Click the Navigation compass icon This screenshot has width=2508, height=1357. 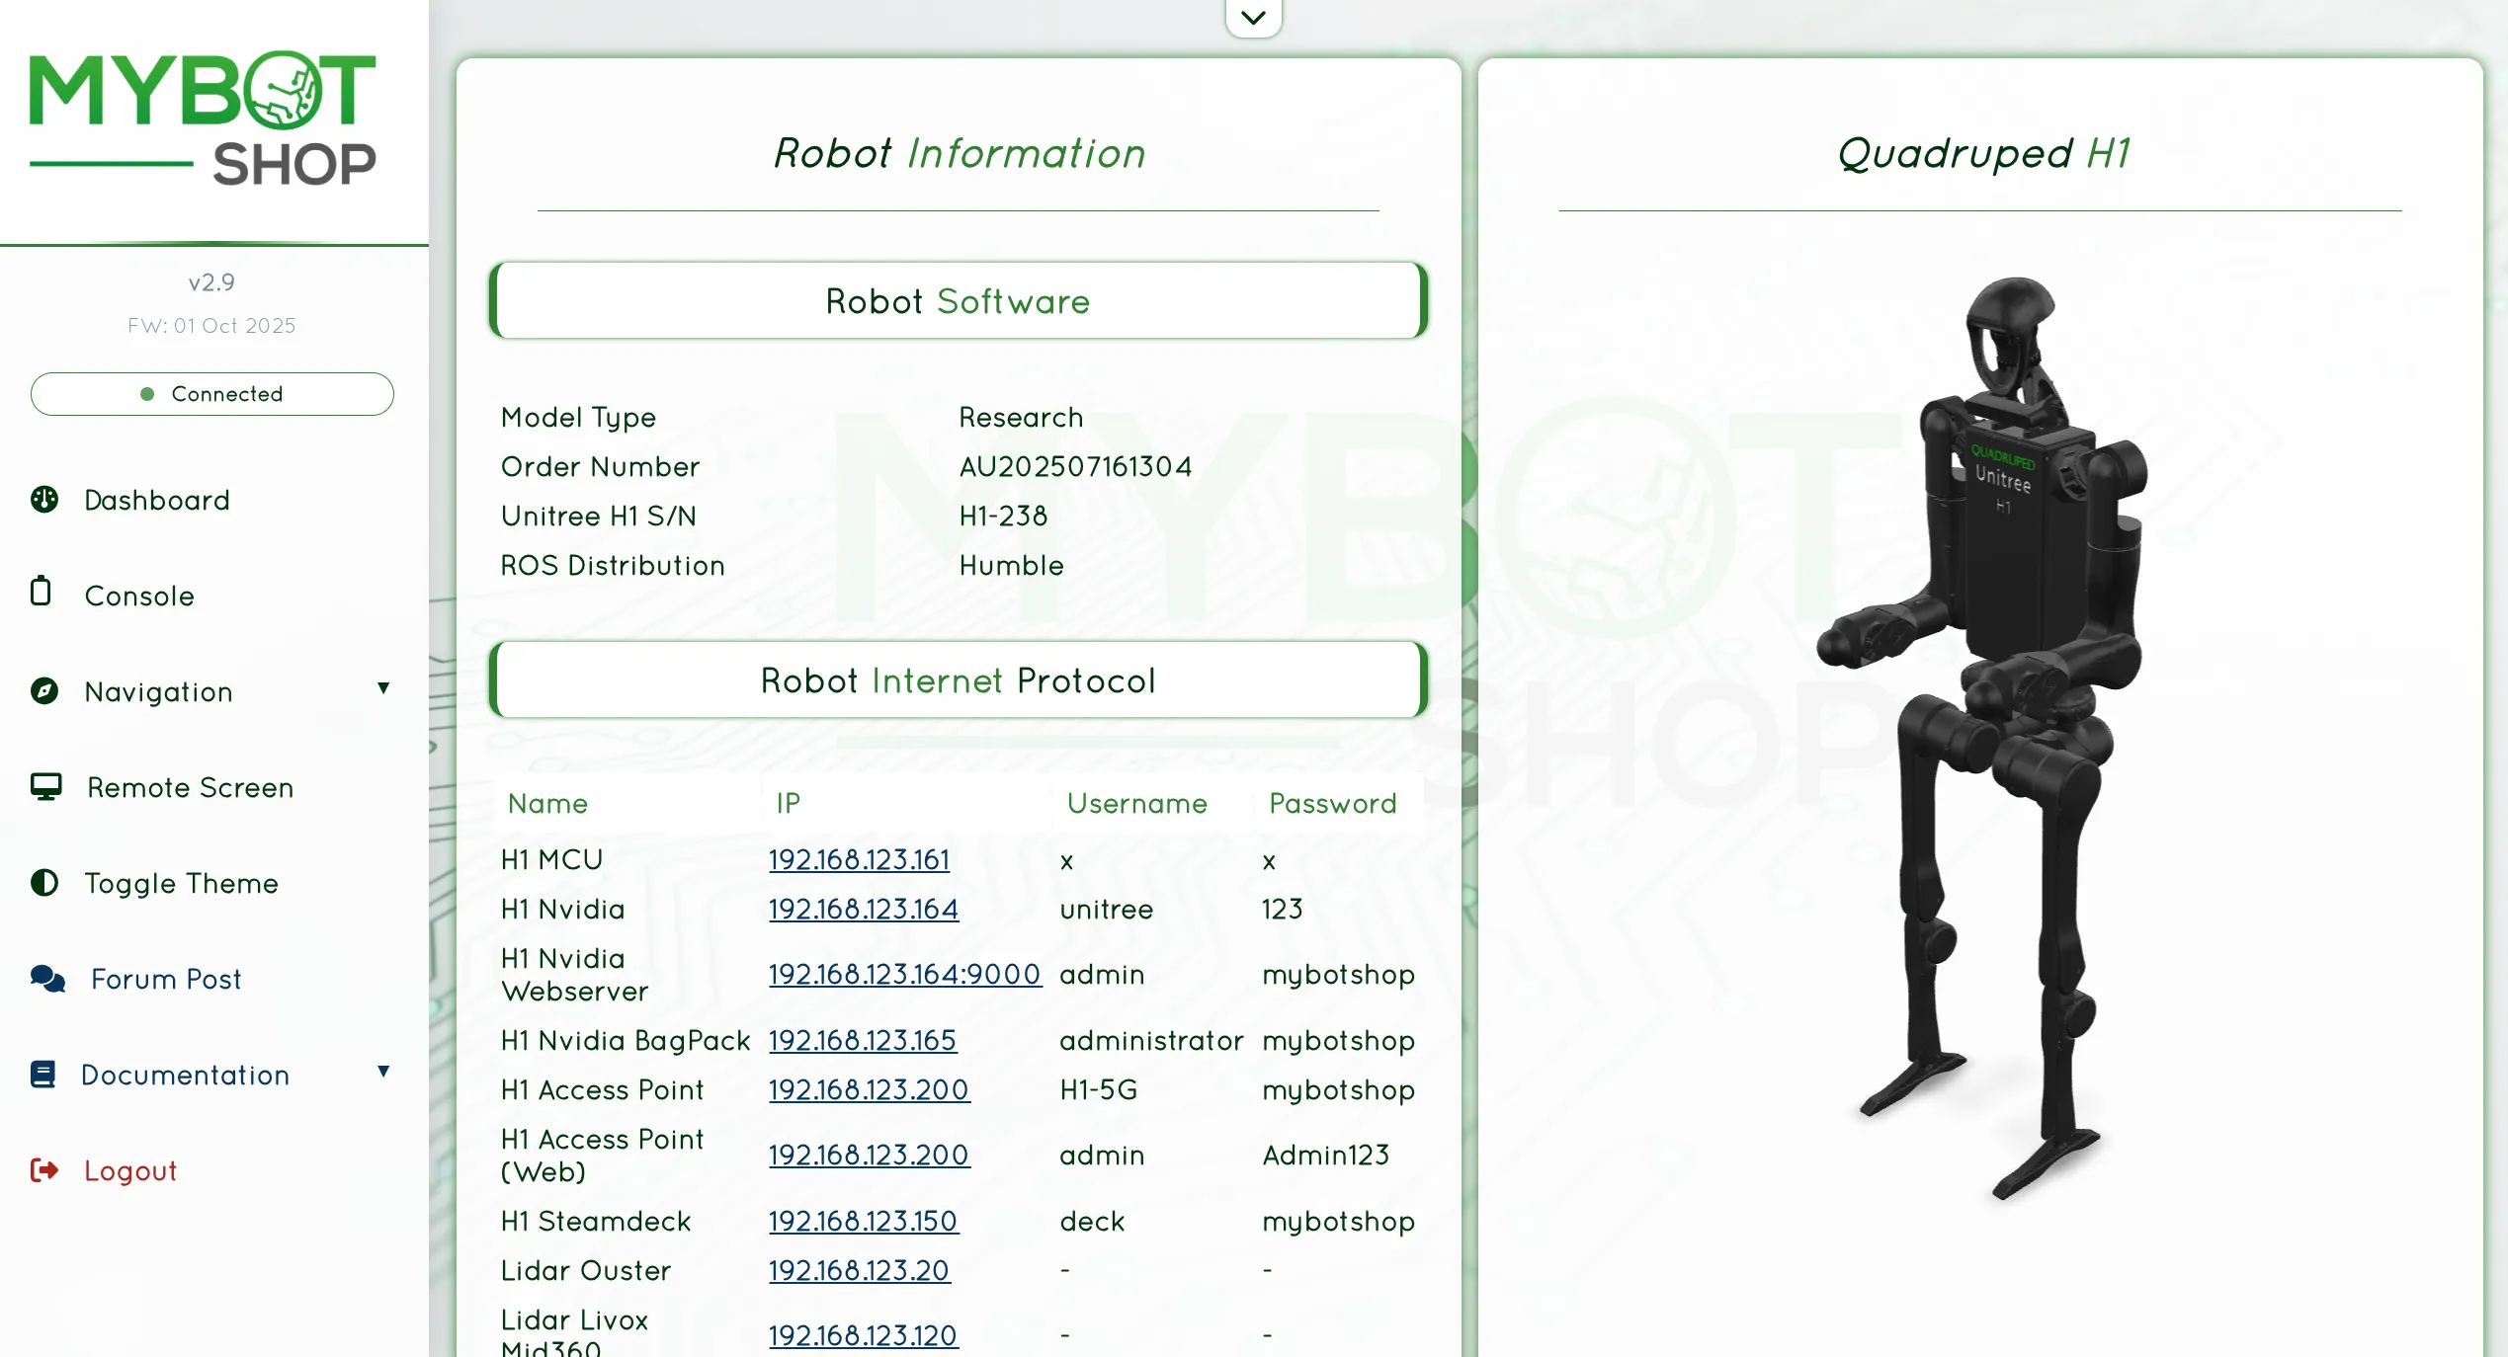click(x=44, y=690)
